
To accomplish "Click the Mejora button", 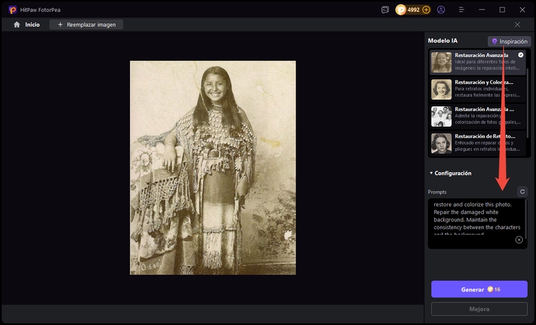I will pos(479,309).
